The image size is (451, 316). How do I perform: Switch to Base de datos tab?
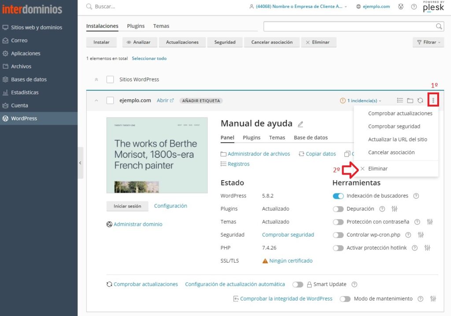click(311, 138)
